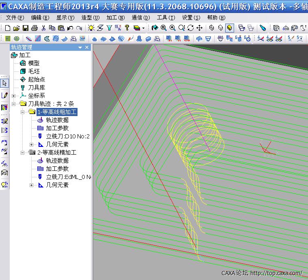The width and height of the screenshot is (308, 280).
Task: Toggle the wireframe cube display mode
Action: tap(211, 28)
